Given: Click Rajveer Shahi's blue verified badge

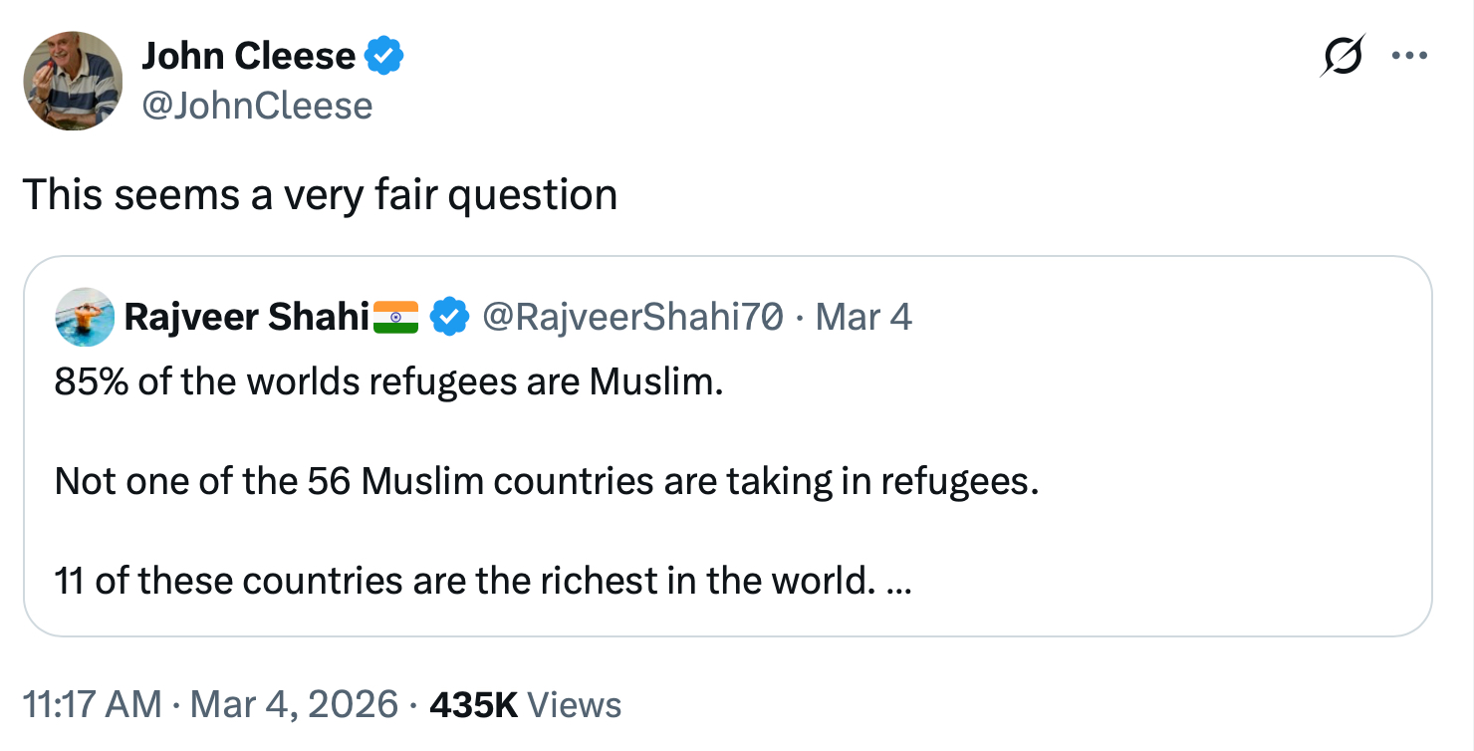Looking at the screenshot, I should 449,318.
